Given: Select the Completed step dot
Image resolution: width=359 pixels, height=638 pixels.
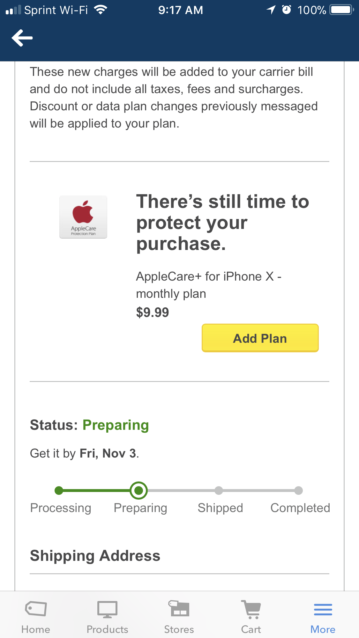Looking at the screenshot, I should click(x=298, y=490).
